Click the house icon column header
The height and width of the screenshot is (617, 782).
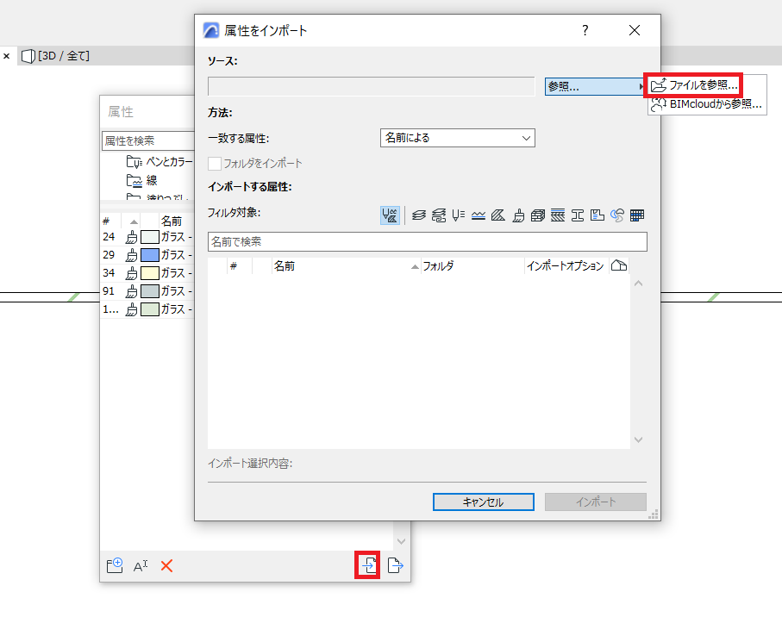(618, 265)
